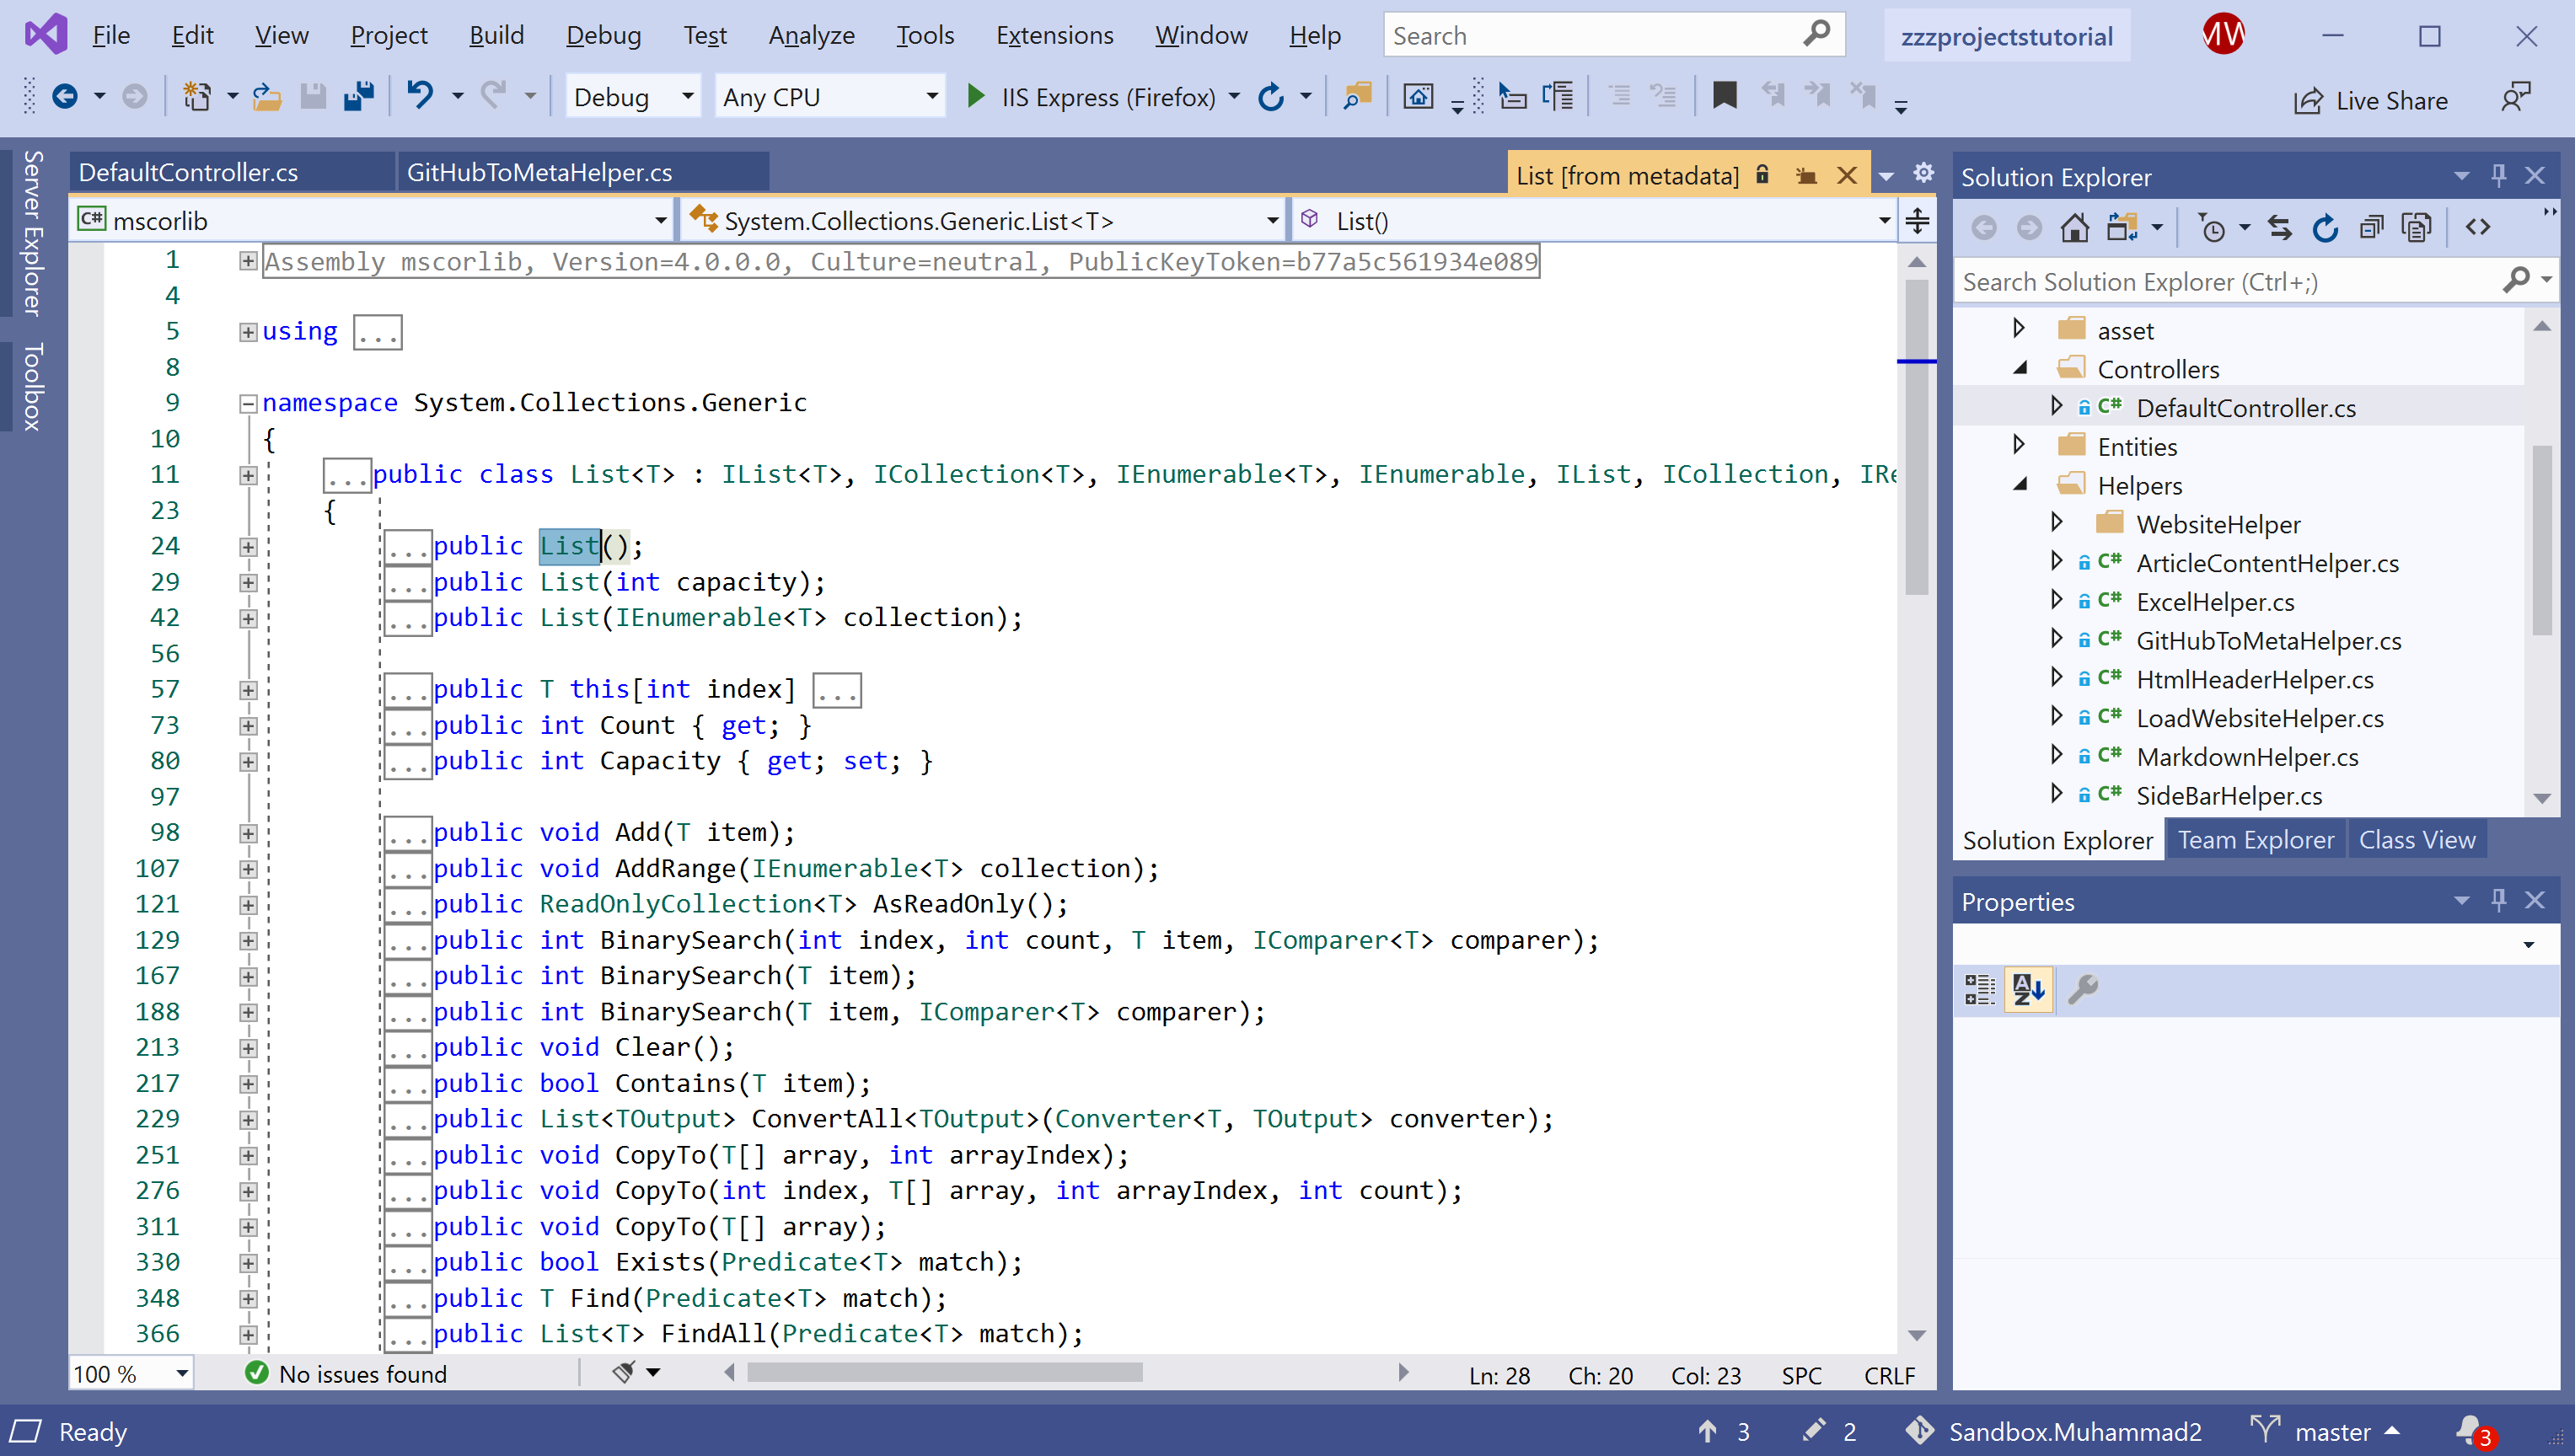
Task: Toggle categorized view in Properties
Action: tap(1979, 989)
